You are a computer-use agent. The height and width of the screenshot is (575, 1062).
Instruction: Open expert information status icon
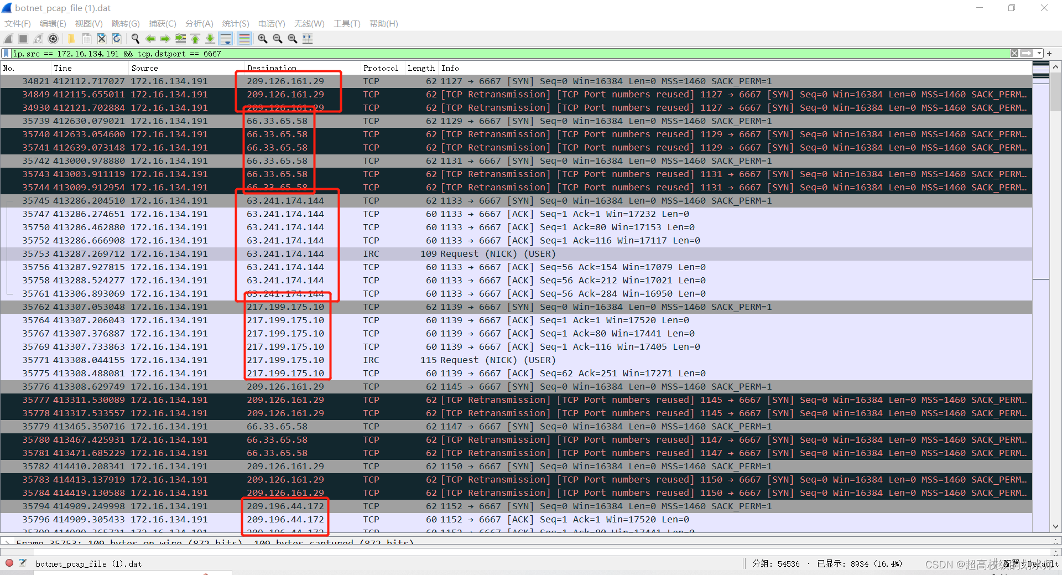(9, 563)
